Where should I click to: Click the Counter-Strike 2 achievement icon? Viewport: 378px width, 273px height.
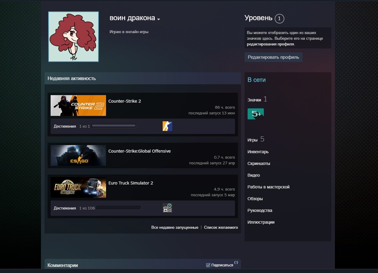(x=167, y=126)
